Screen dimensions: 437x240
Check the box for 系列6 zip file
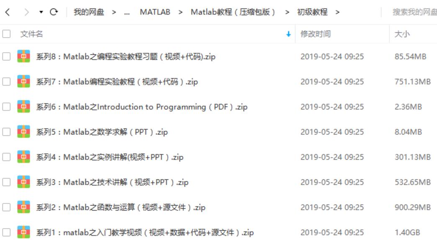(x=6, y=107)
